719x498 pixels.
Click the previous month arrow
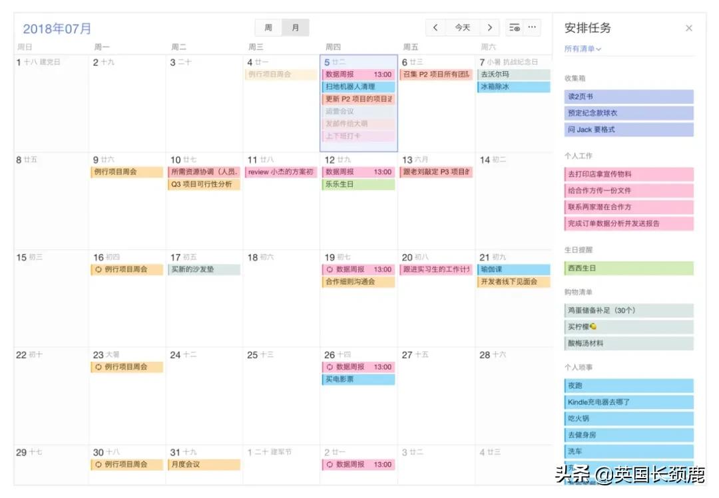point(436,28)
